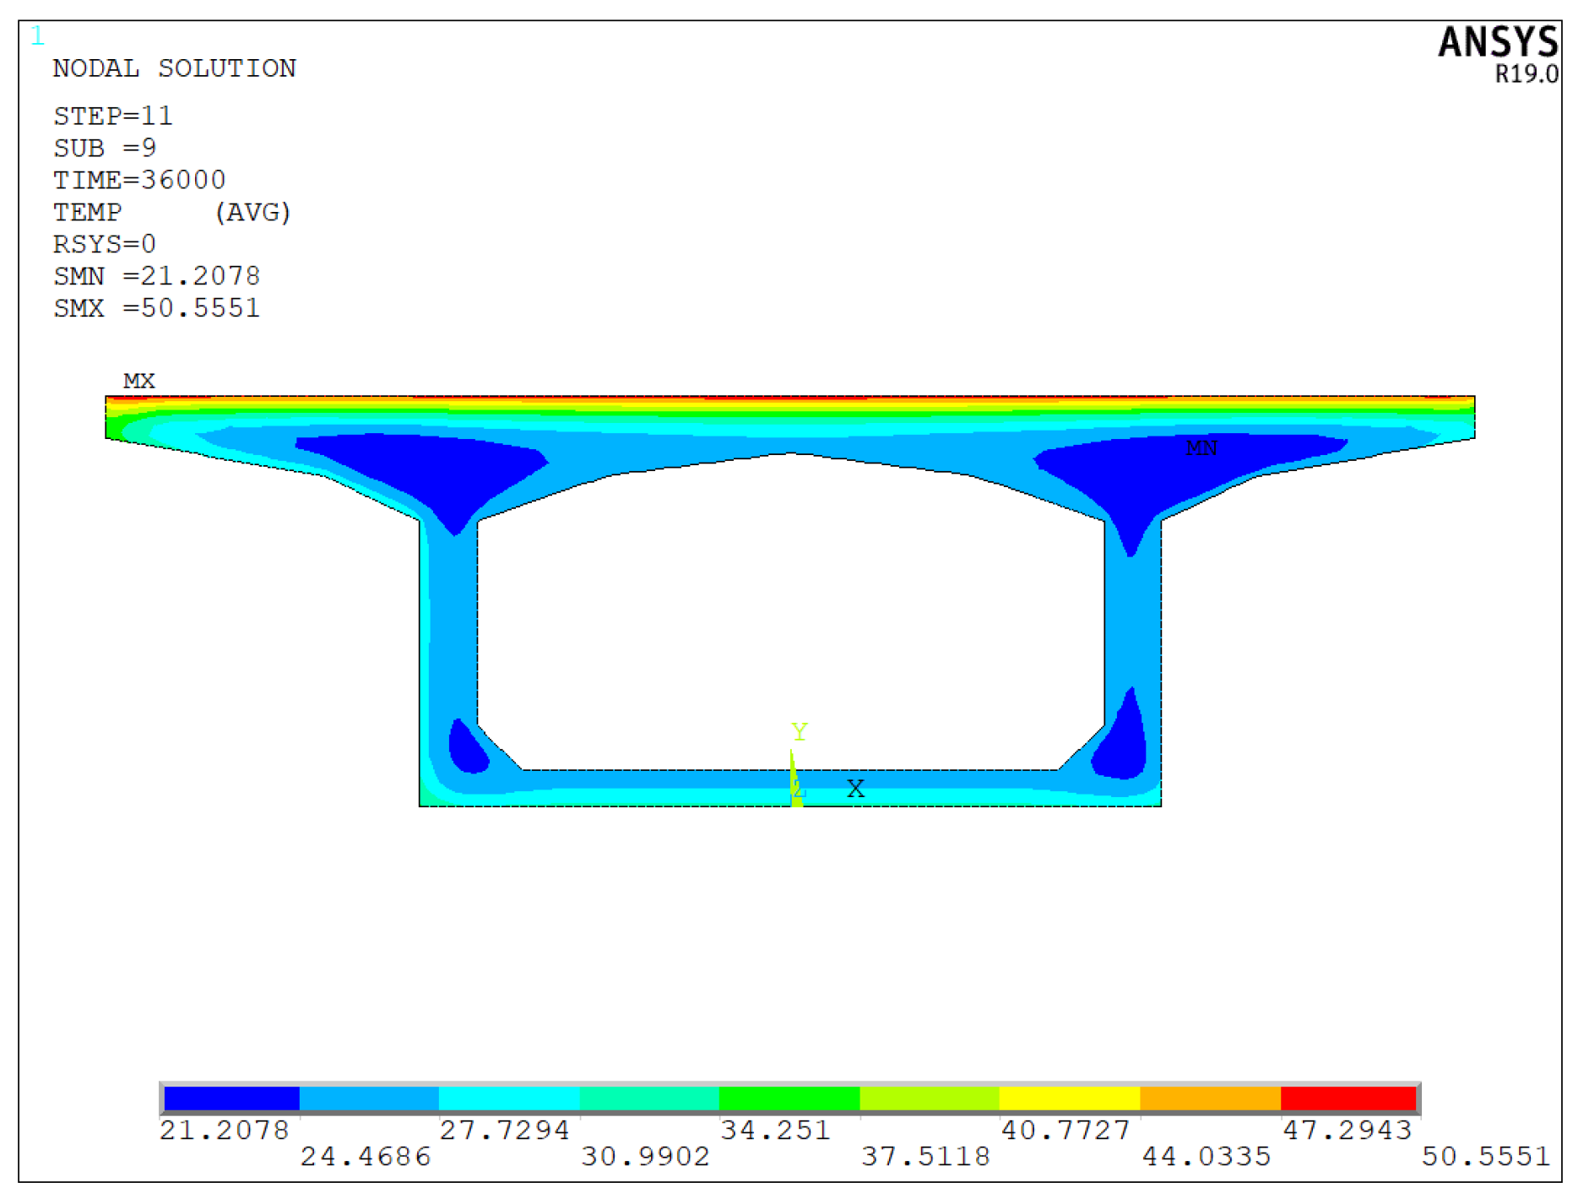Click the MN minimum marker label

1201,447
